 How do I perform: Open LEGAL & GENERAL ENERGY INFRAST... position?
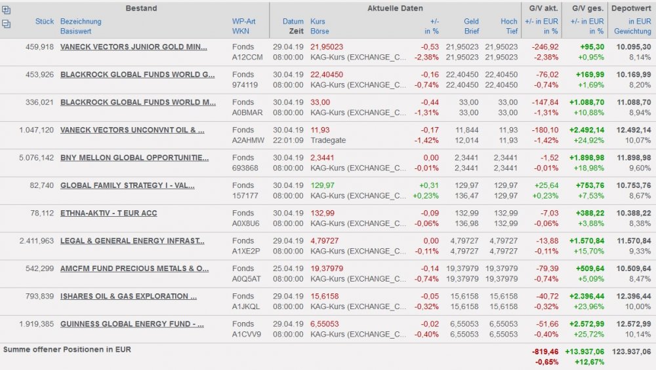(132, 241)
